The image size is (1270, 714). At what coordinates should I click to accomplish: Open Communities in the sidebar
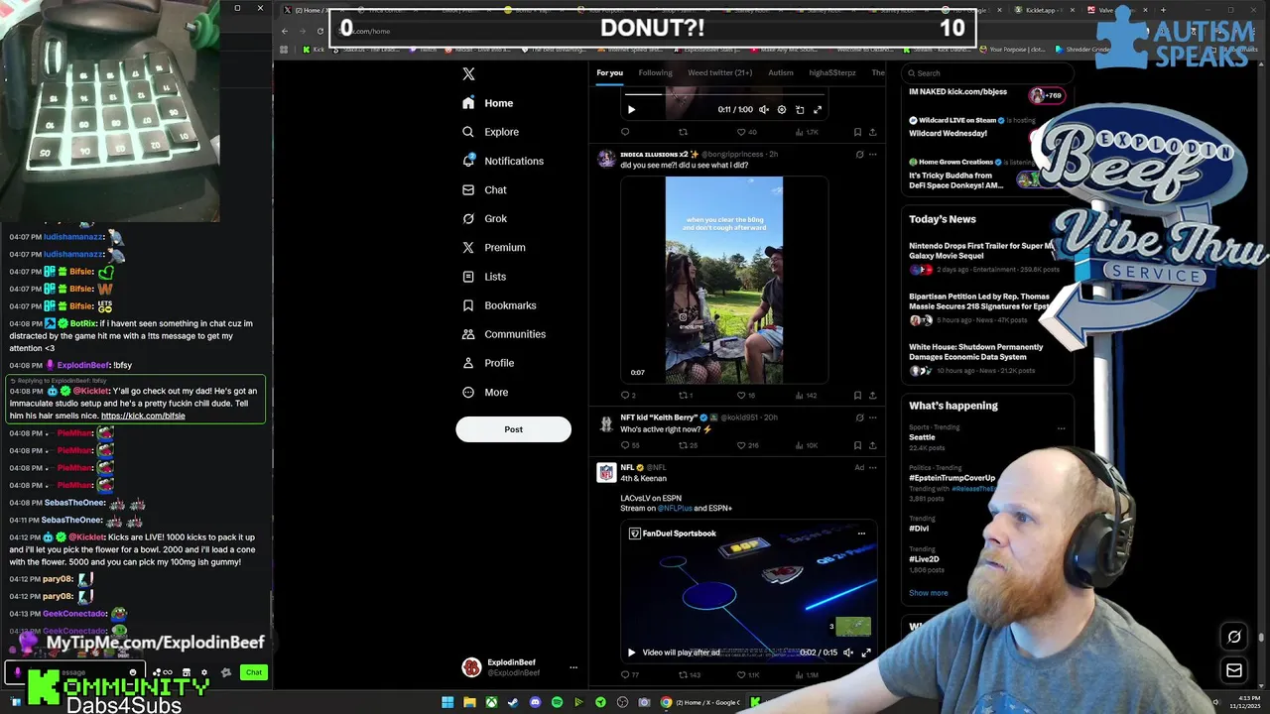coord(504,334)
